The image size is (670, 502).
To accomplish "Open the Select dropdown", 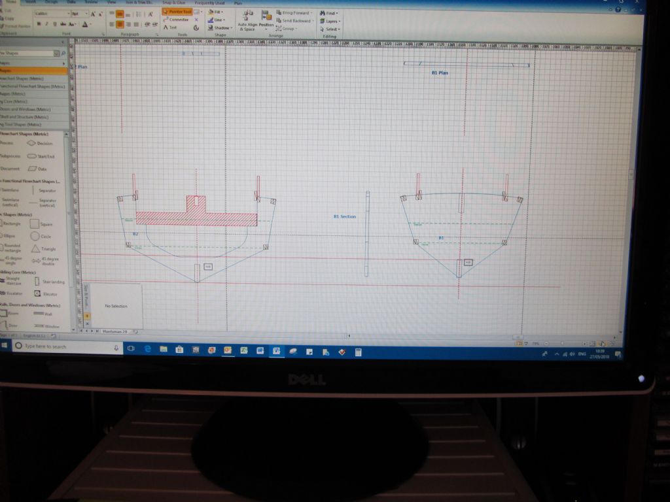I will (x=330, y=29).
